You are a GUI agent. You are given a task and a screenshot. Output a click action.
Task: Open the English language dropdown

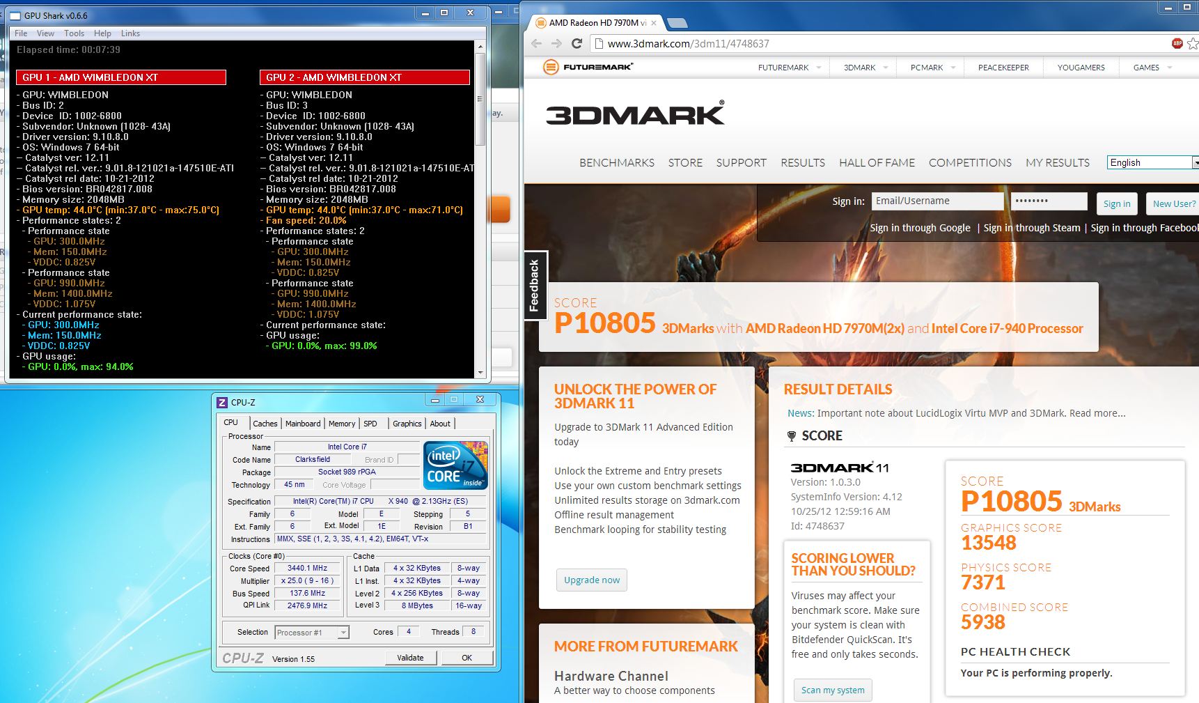pos(1152,162)
